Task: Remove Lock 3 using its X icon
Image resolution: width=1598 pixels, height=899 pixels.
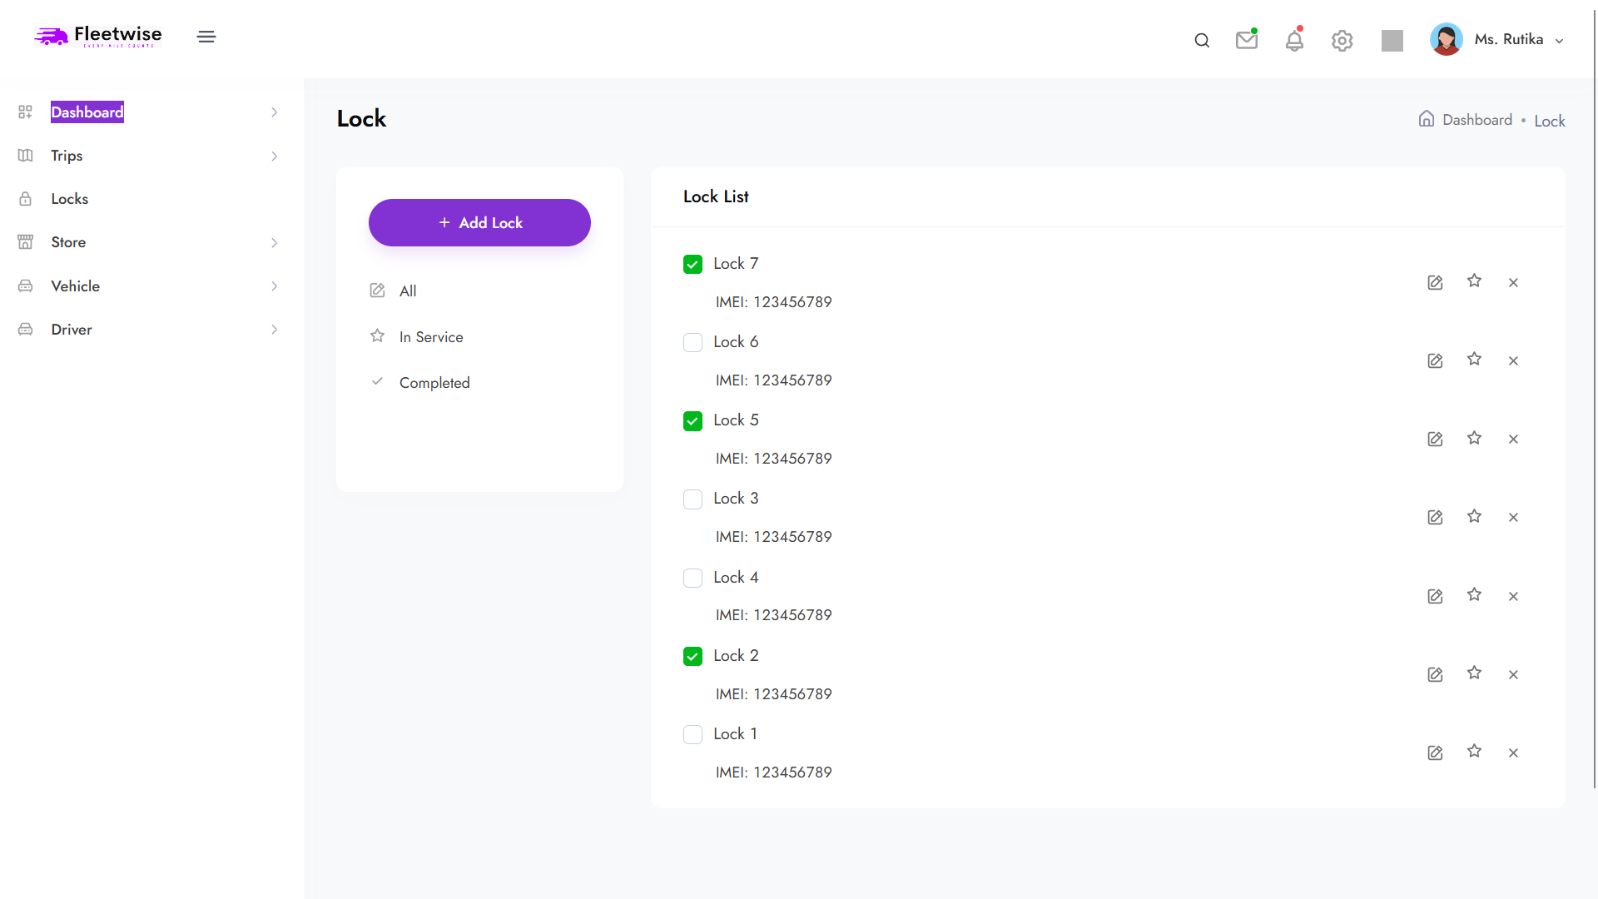Action: 1513,517
